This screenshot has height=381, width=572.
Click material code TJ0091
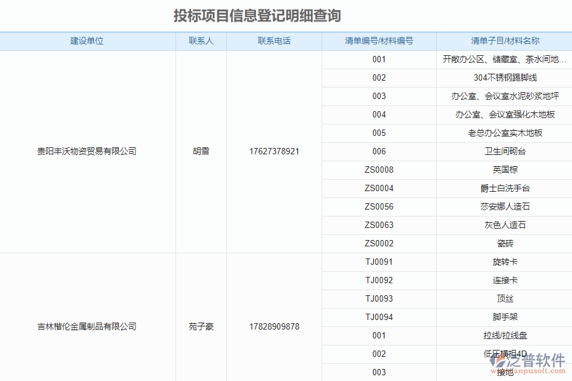coord(379,262)
